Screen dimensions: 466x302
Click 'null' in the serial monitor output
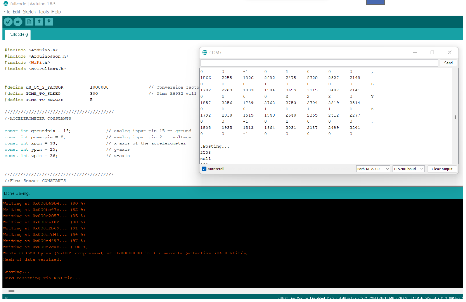[205, 159]
